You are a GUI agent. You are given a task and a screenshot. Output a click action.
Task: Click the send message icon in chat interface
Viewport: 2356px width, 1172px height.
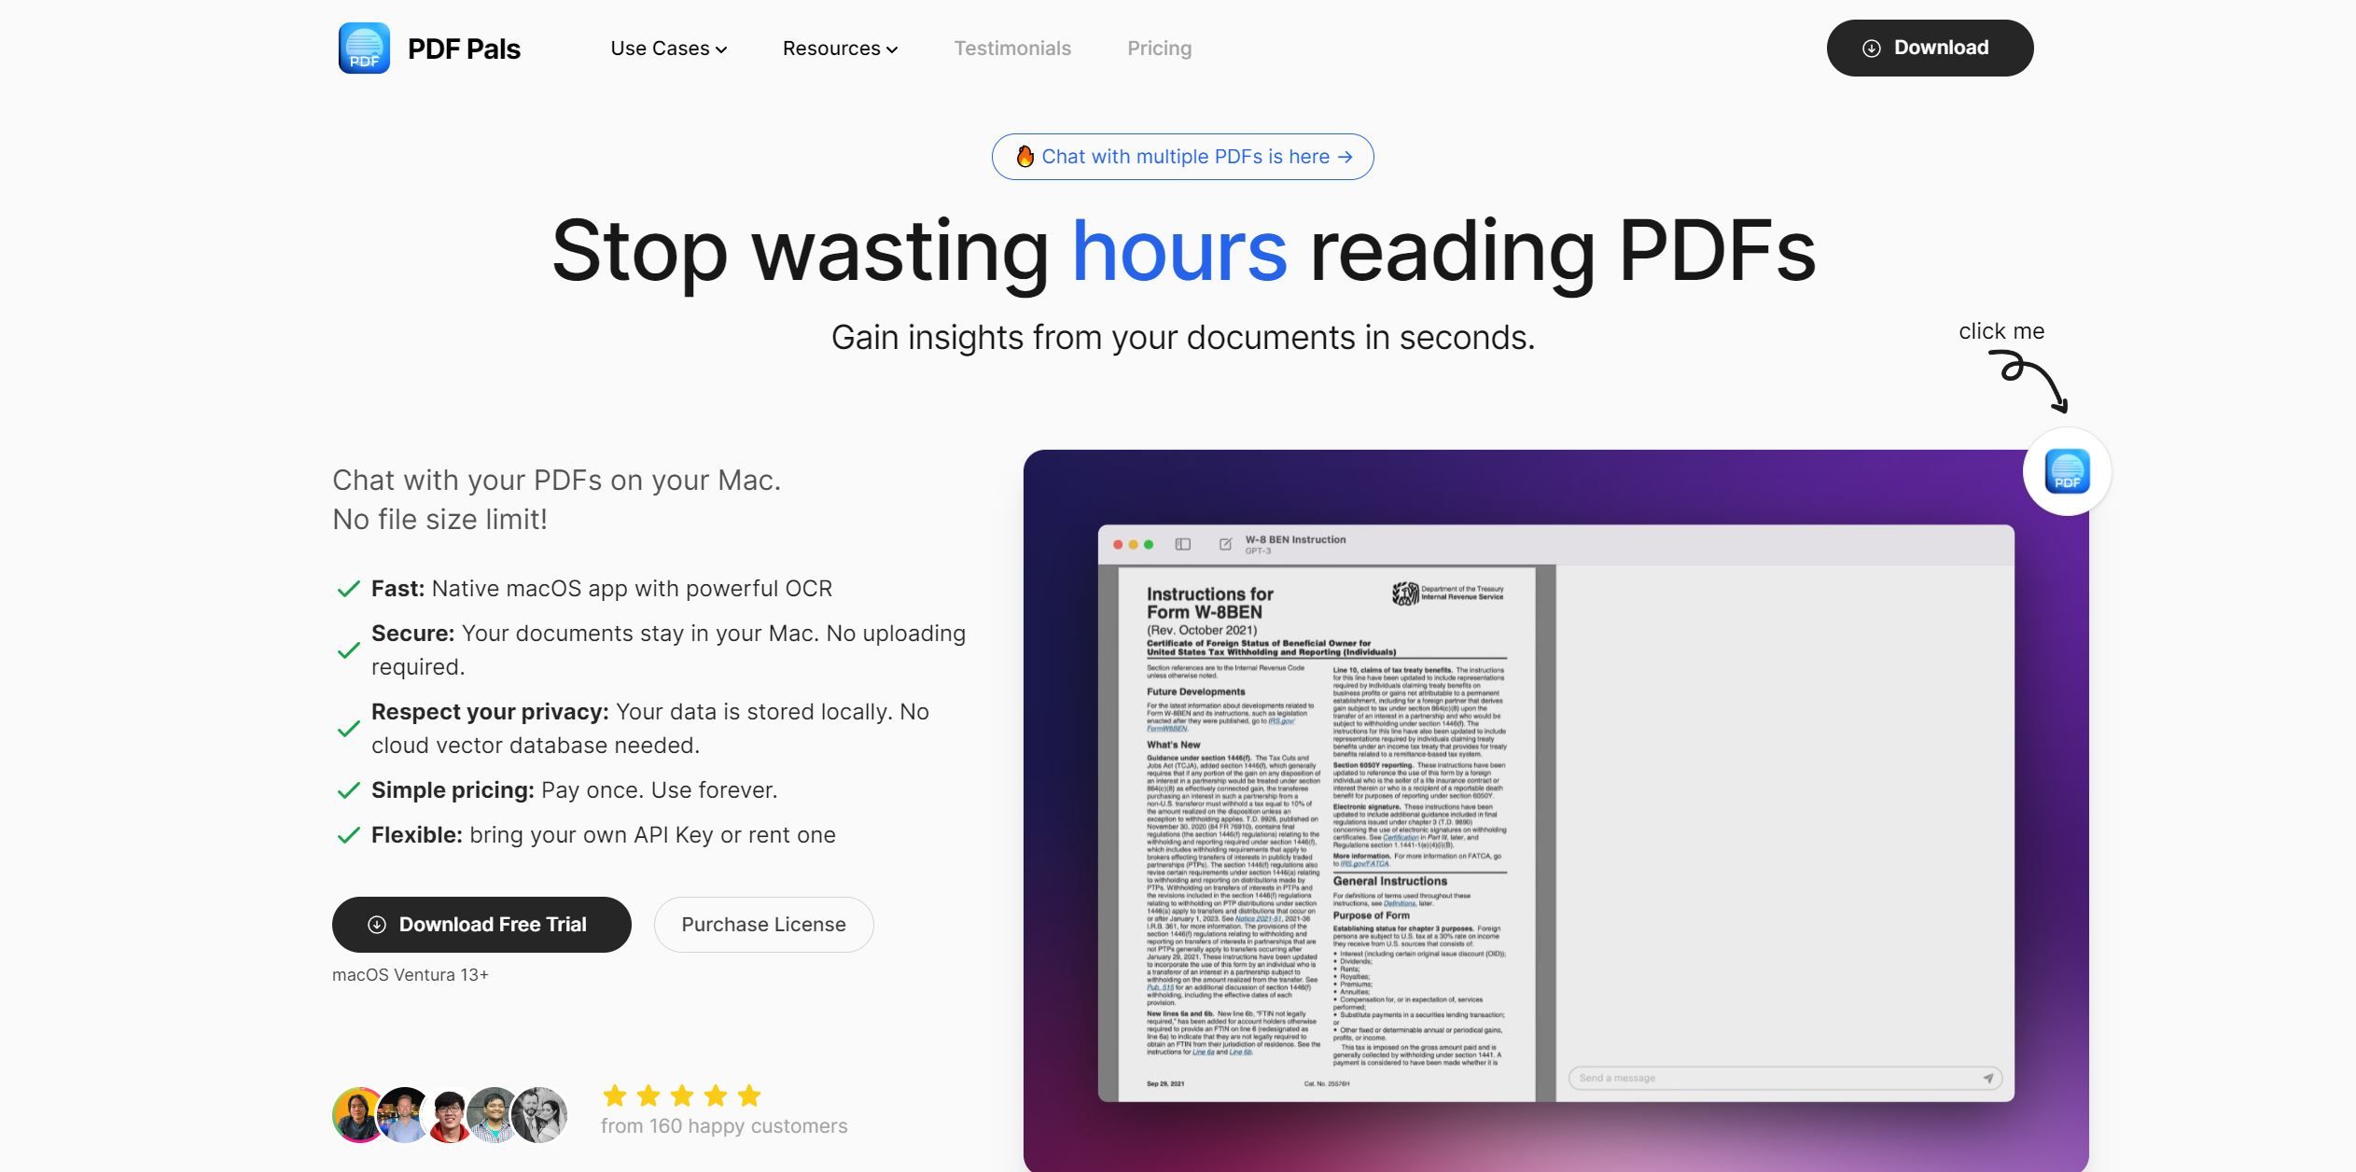tap(1987, 1079)
